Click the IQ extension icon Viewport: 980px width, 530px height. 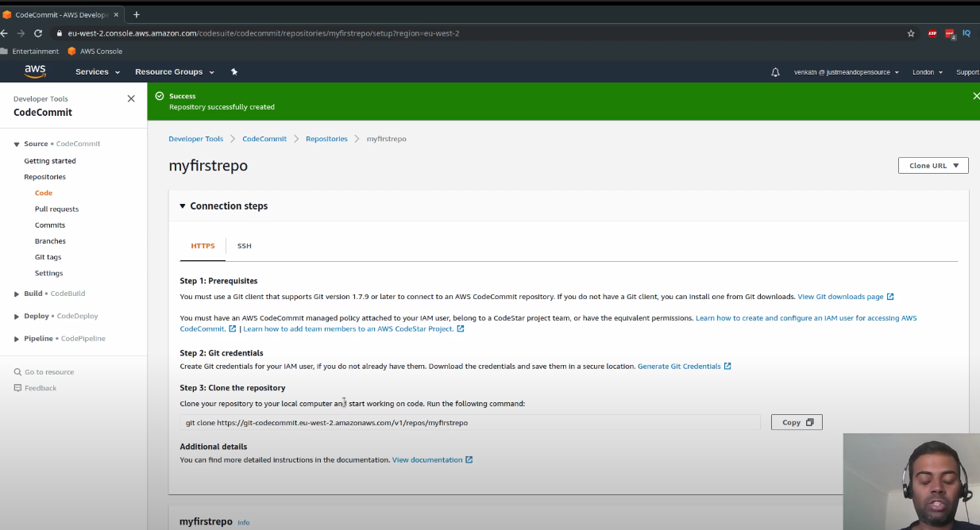pos(966,33)
